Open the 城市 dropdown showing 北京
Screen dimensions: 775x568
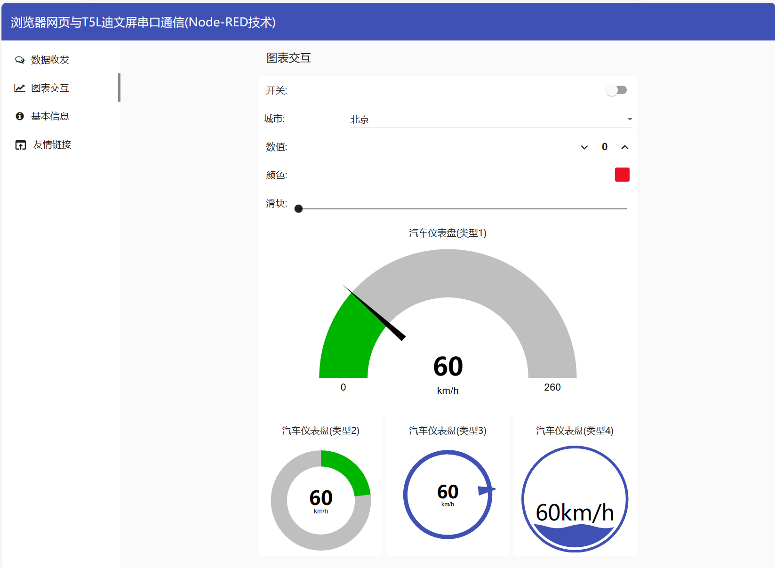coord(491,120)
